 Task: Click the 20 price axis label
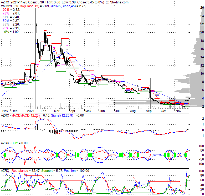pyautogui.click(x=202, y=32)
